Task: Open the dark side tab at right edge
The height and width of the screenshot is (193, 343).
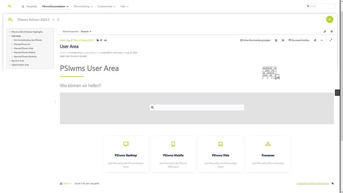Action: click(337, 93)
